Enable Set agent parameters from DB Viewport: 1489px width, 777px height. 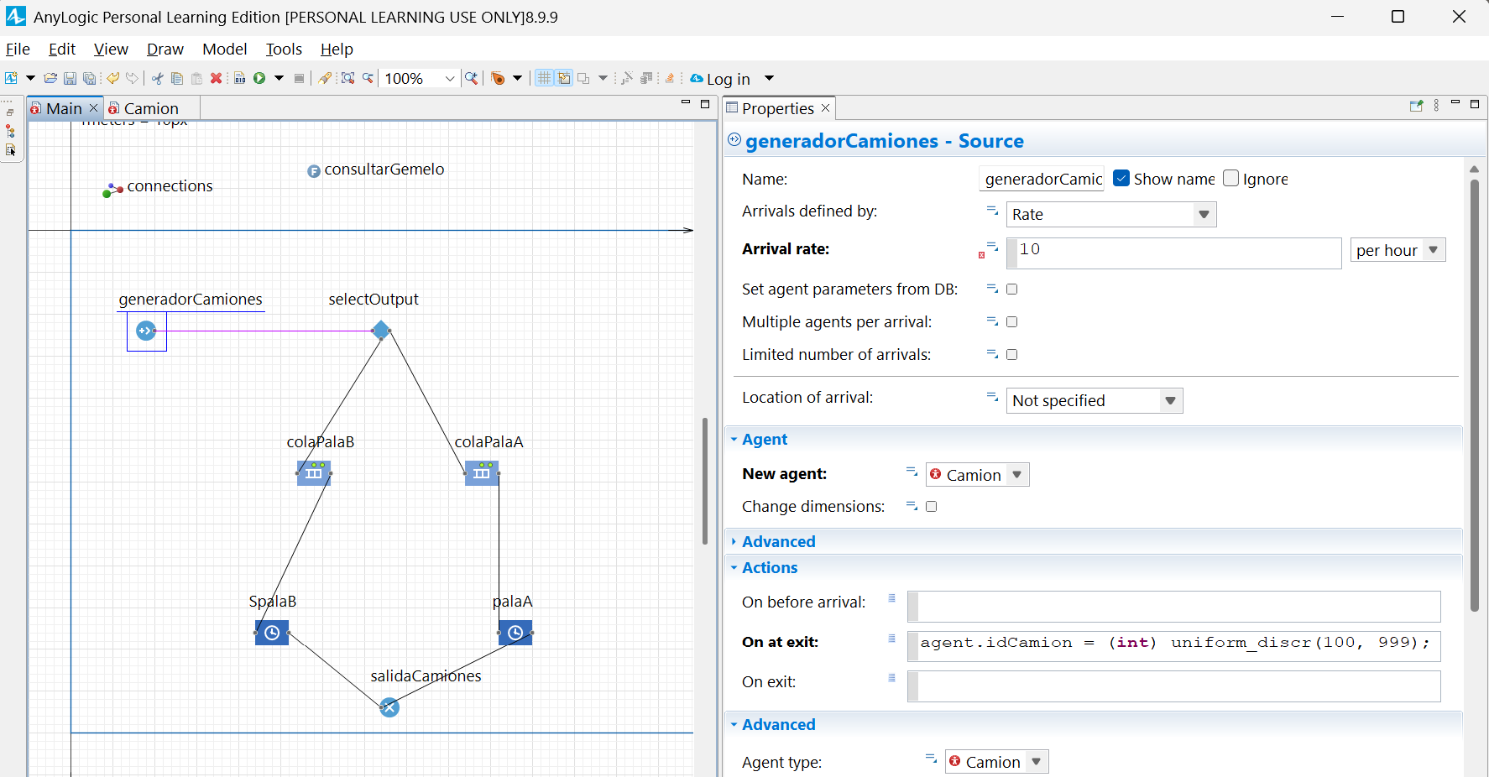[1012, 289]
